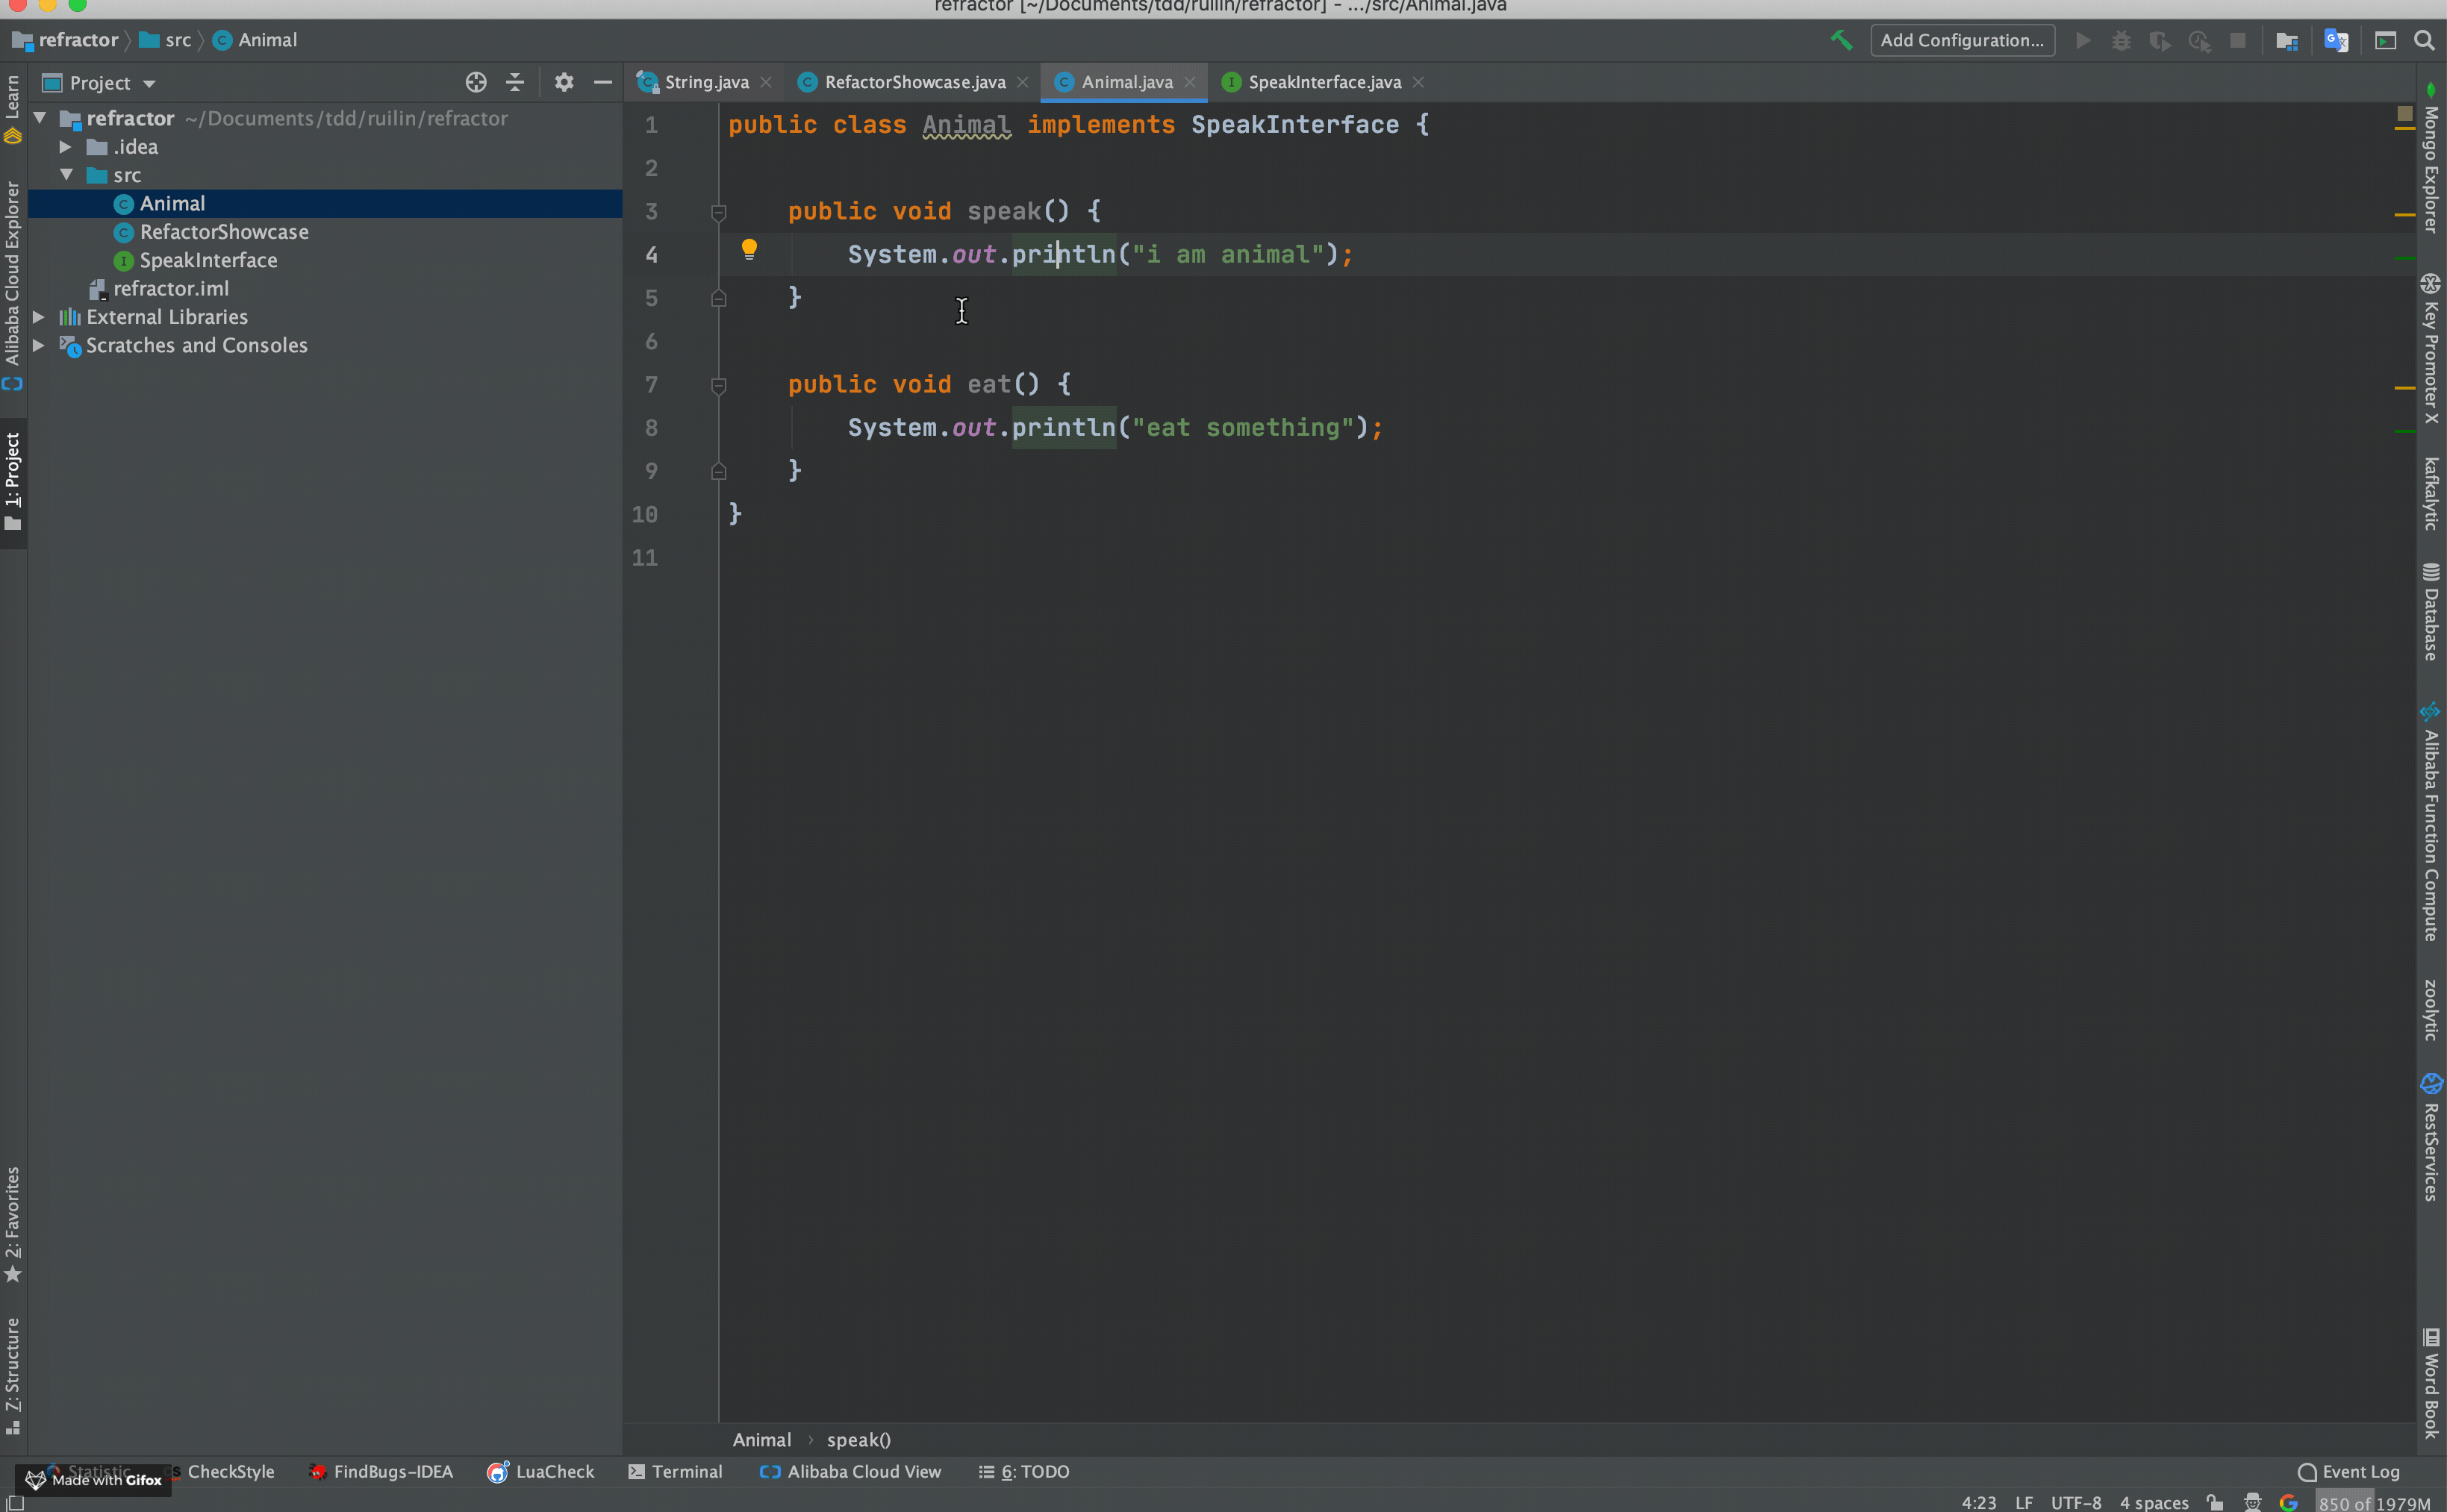Screen dimensions: 2447x1512
Task: Hide the Project panel with minus icon
Action: click(603, 82)
